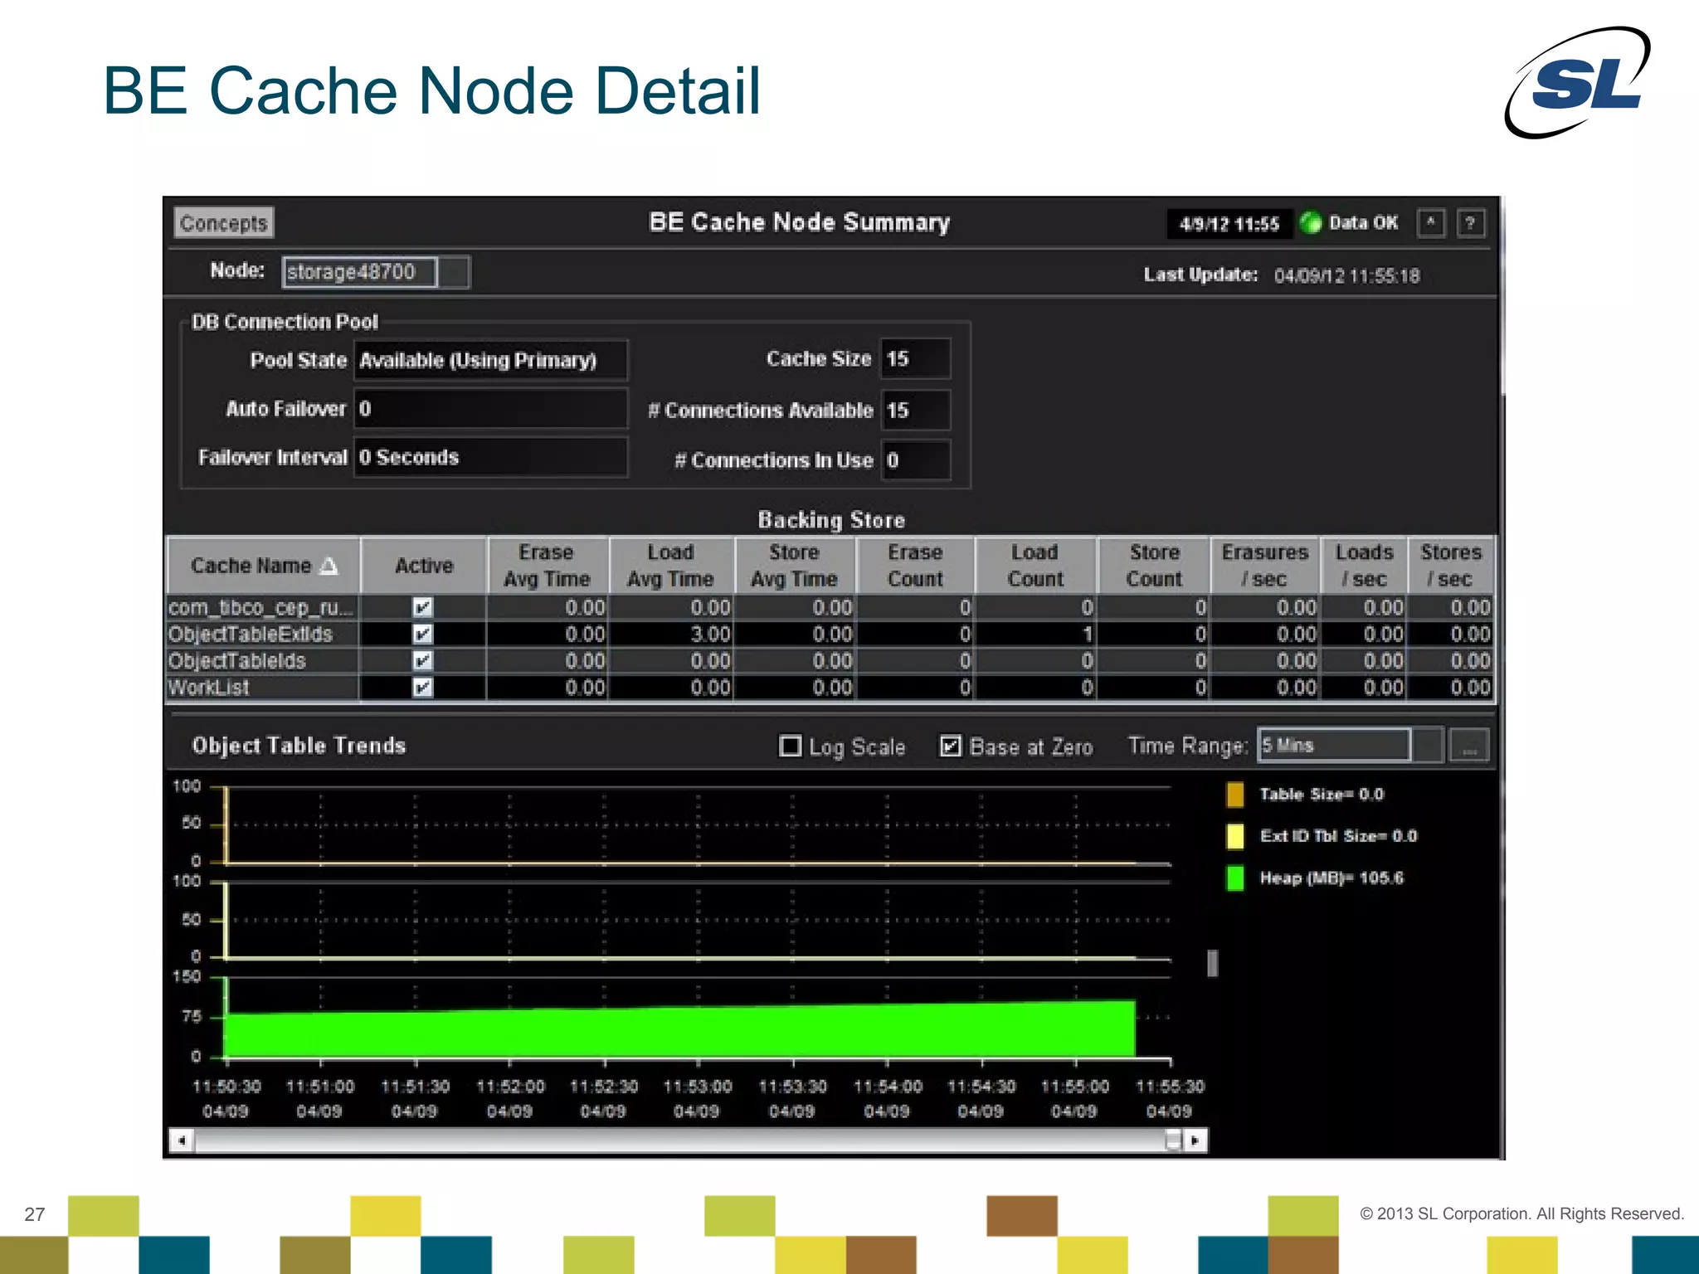
Task: Click Last Update value 04/09/12 11:55:18
Action: (1346, 276)
